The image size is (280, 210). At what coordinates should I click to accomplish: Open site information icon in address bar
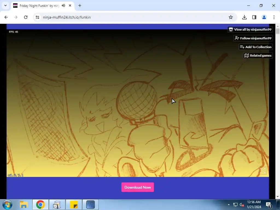tap(37, 17)
